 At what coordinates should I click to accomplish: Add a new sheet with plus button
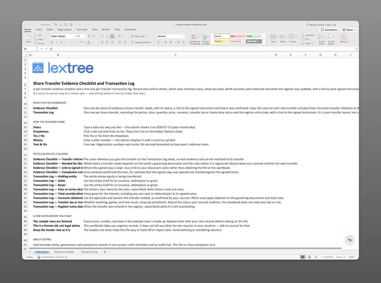pos(105,252)
